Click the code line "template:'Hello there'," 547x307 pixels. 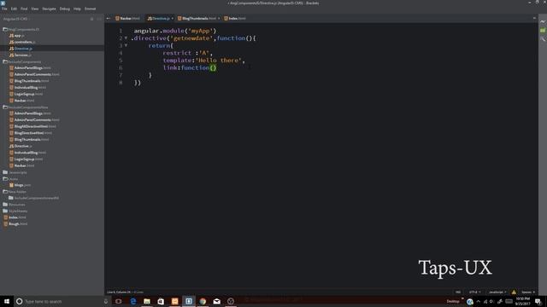203,61
